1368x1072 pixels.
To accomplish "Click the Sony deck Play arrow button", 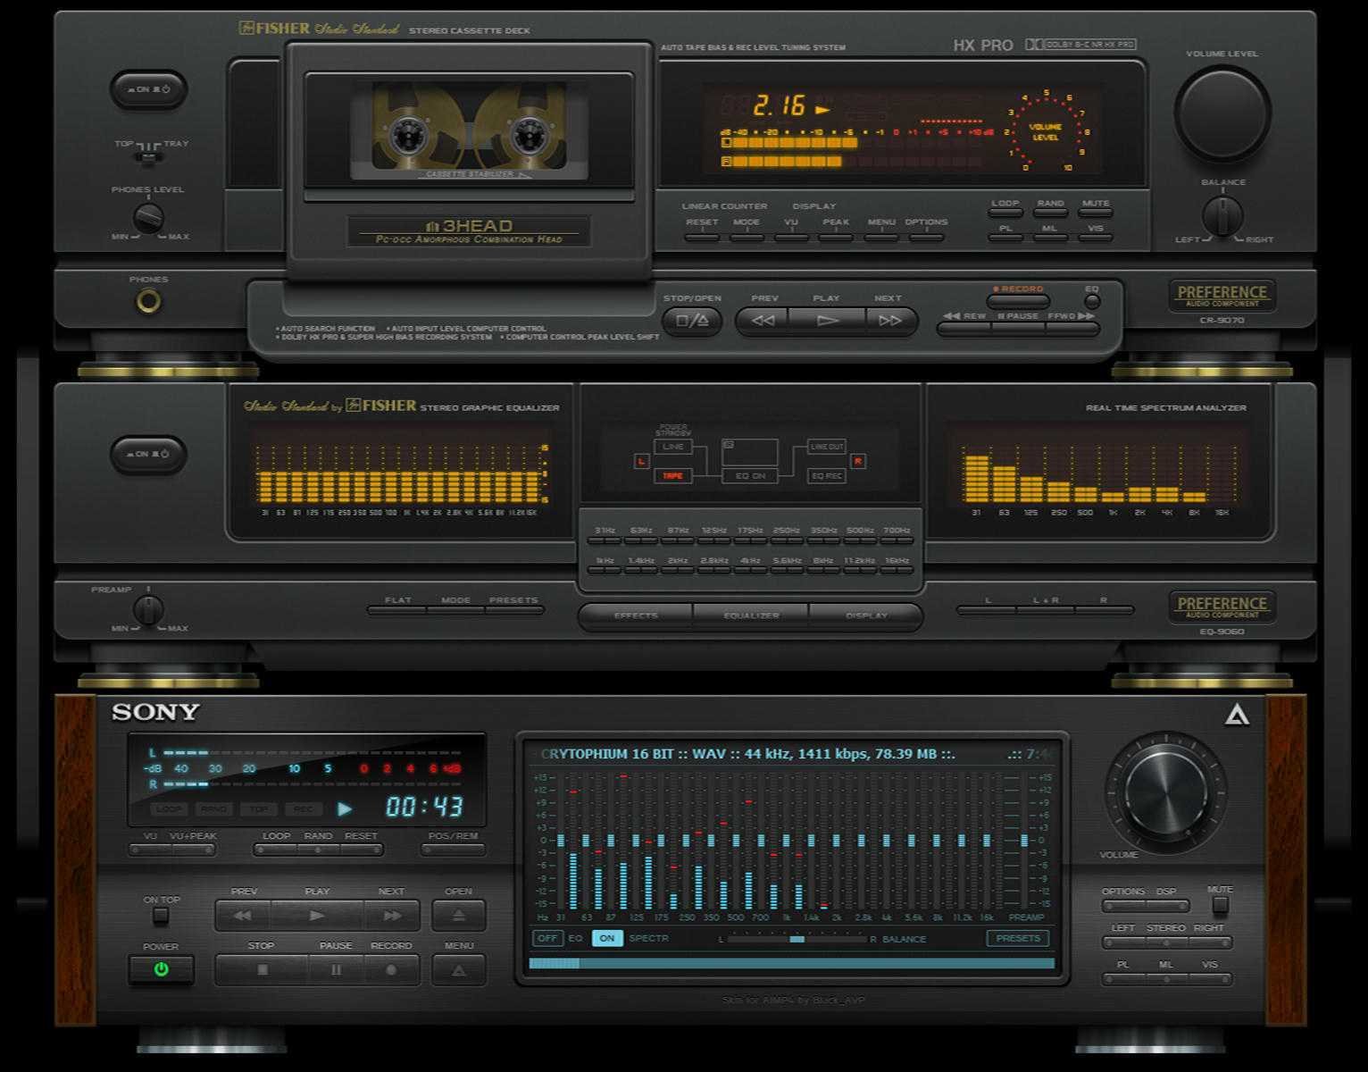I will (x=317, y=916).
